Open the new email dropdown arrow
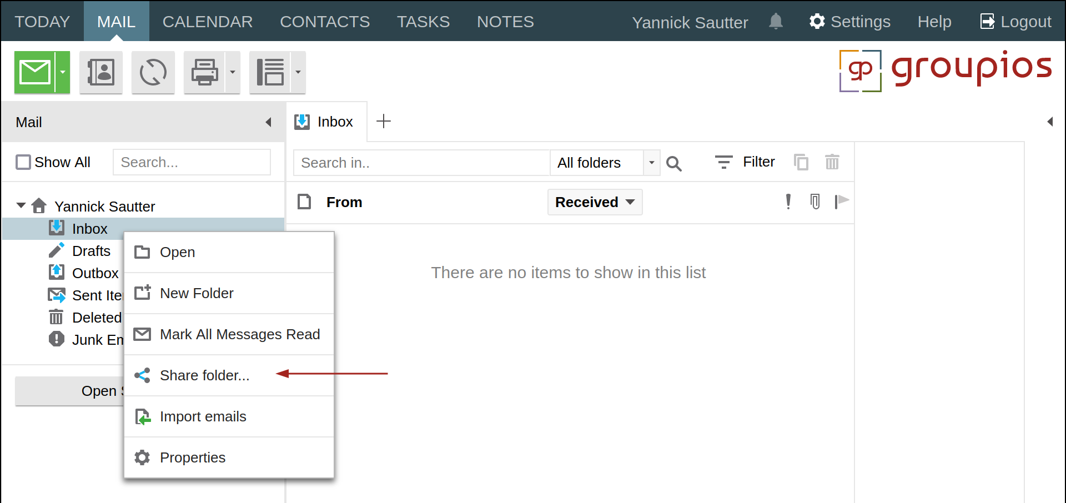This screenshot has width=1066, height=503. pyautogui.click(x=63, y=72)
